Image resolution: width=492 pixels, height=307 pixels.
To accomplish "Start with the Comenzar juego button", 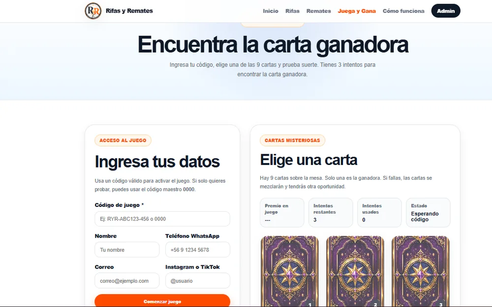I will [x=162, y=301].
